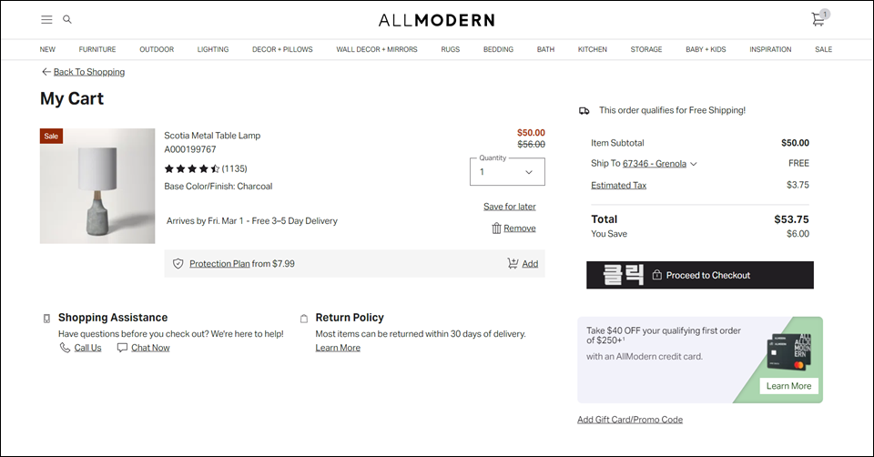Click Add Gift Card/Promo Code link
Viewport: 874px width, 457px height.
click(630, 420)
